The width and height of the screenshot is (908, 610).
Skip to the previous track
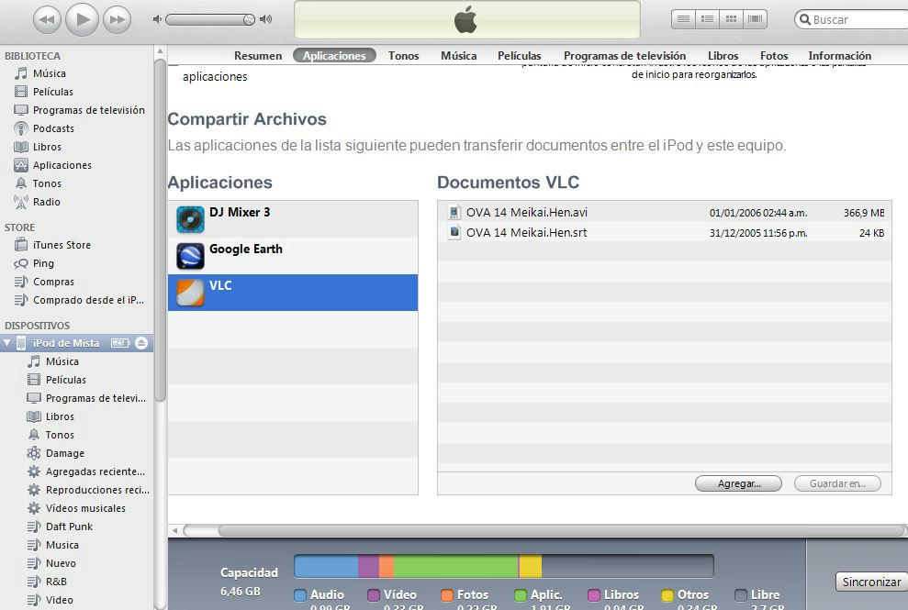coord(47,19)
